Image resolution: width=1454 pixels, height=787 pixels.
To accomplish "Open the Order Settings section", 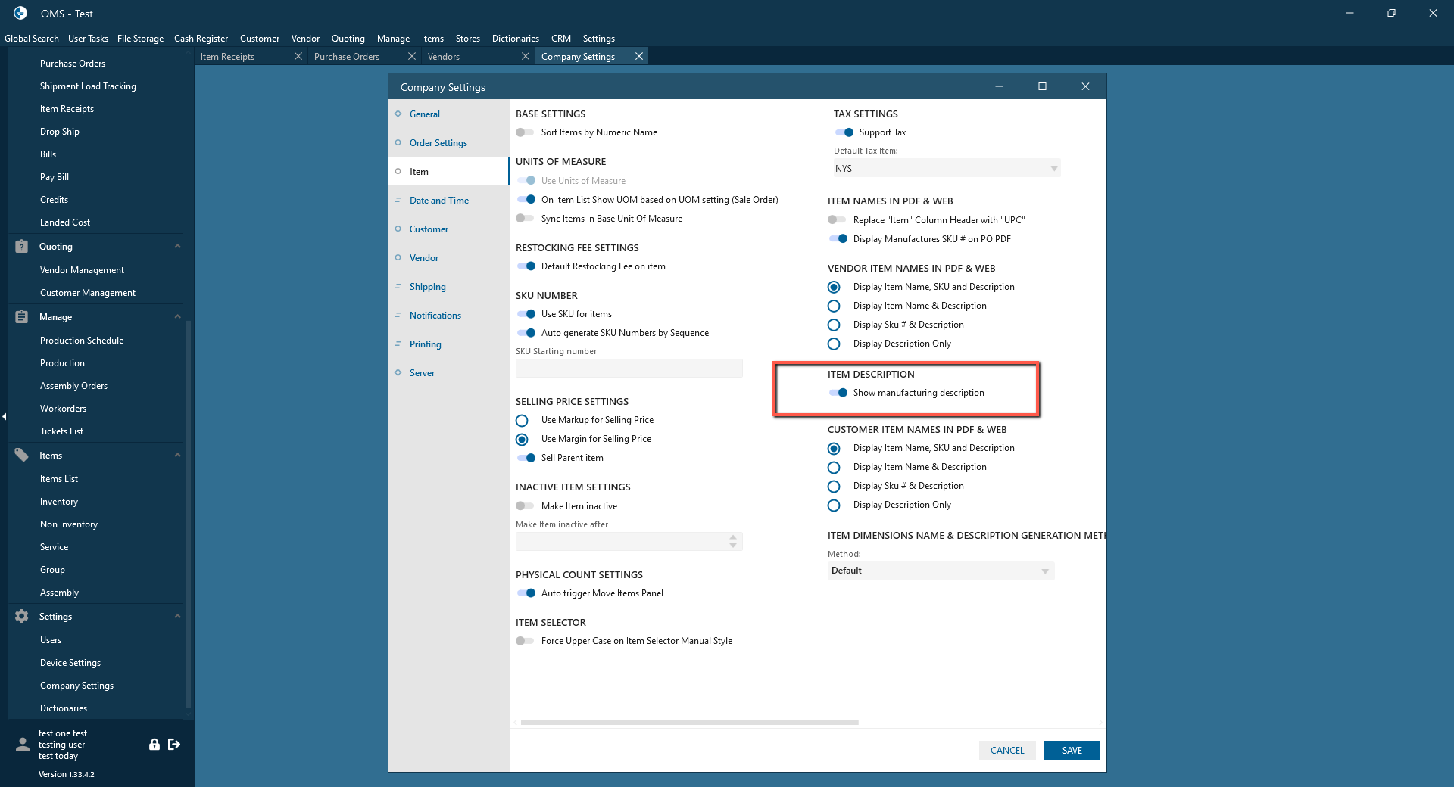I will (448, 143).
